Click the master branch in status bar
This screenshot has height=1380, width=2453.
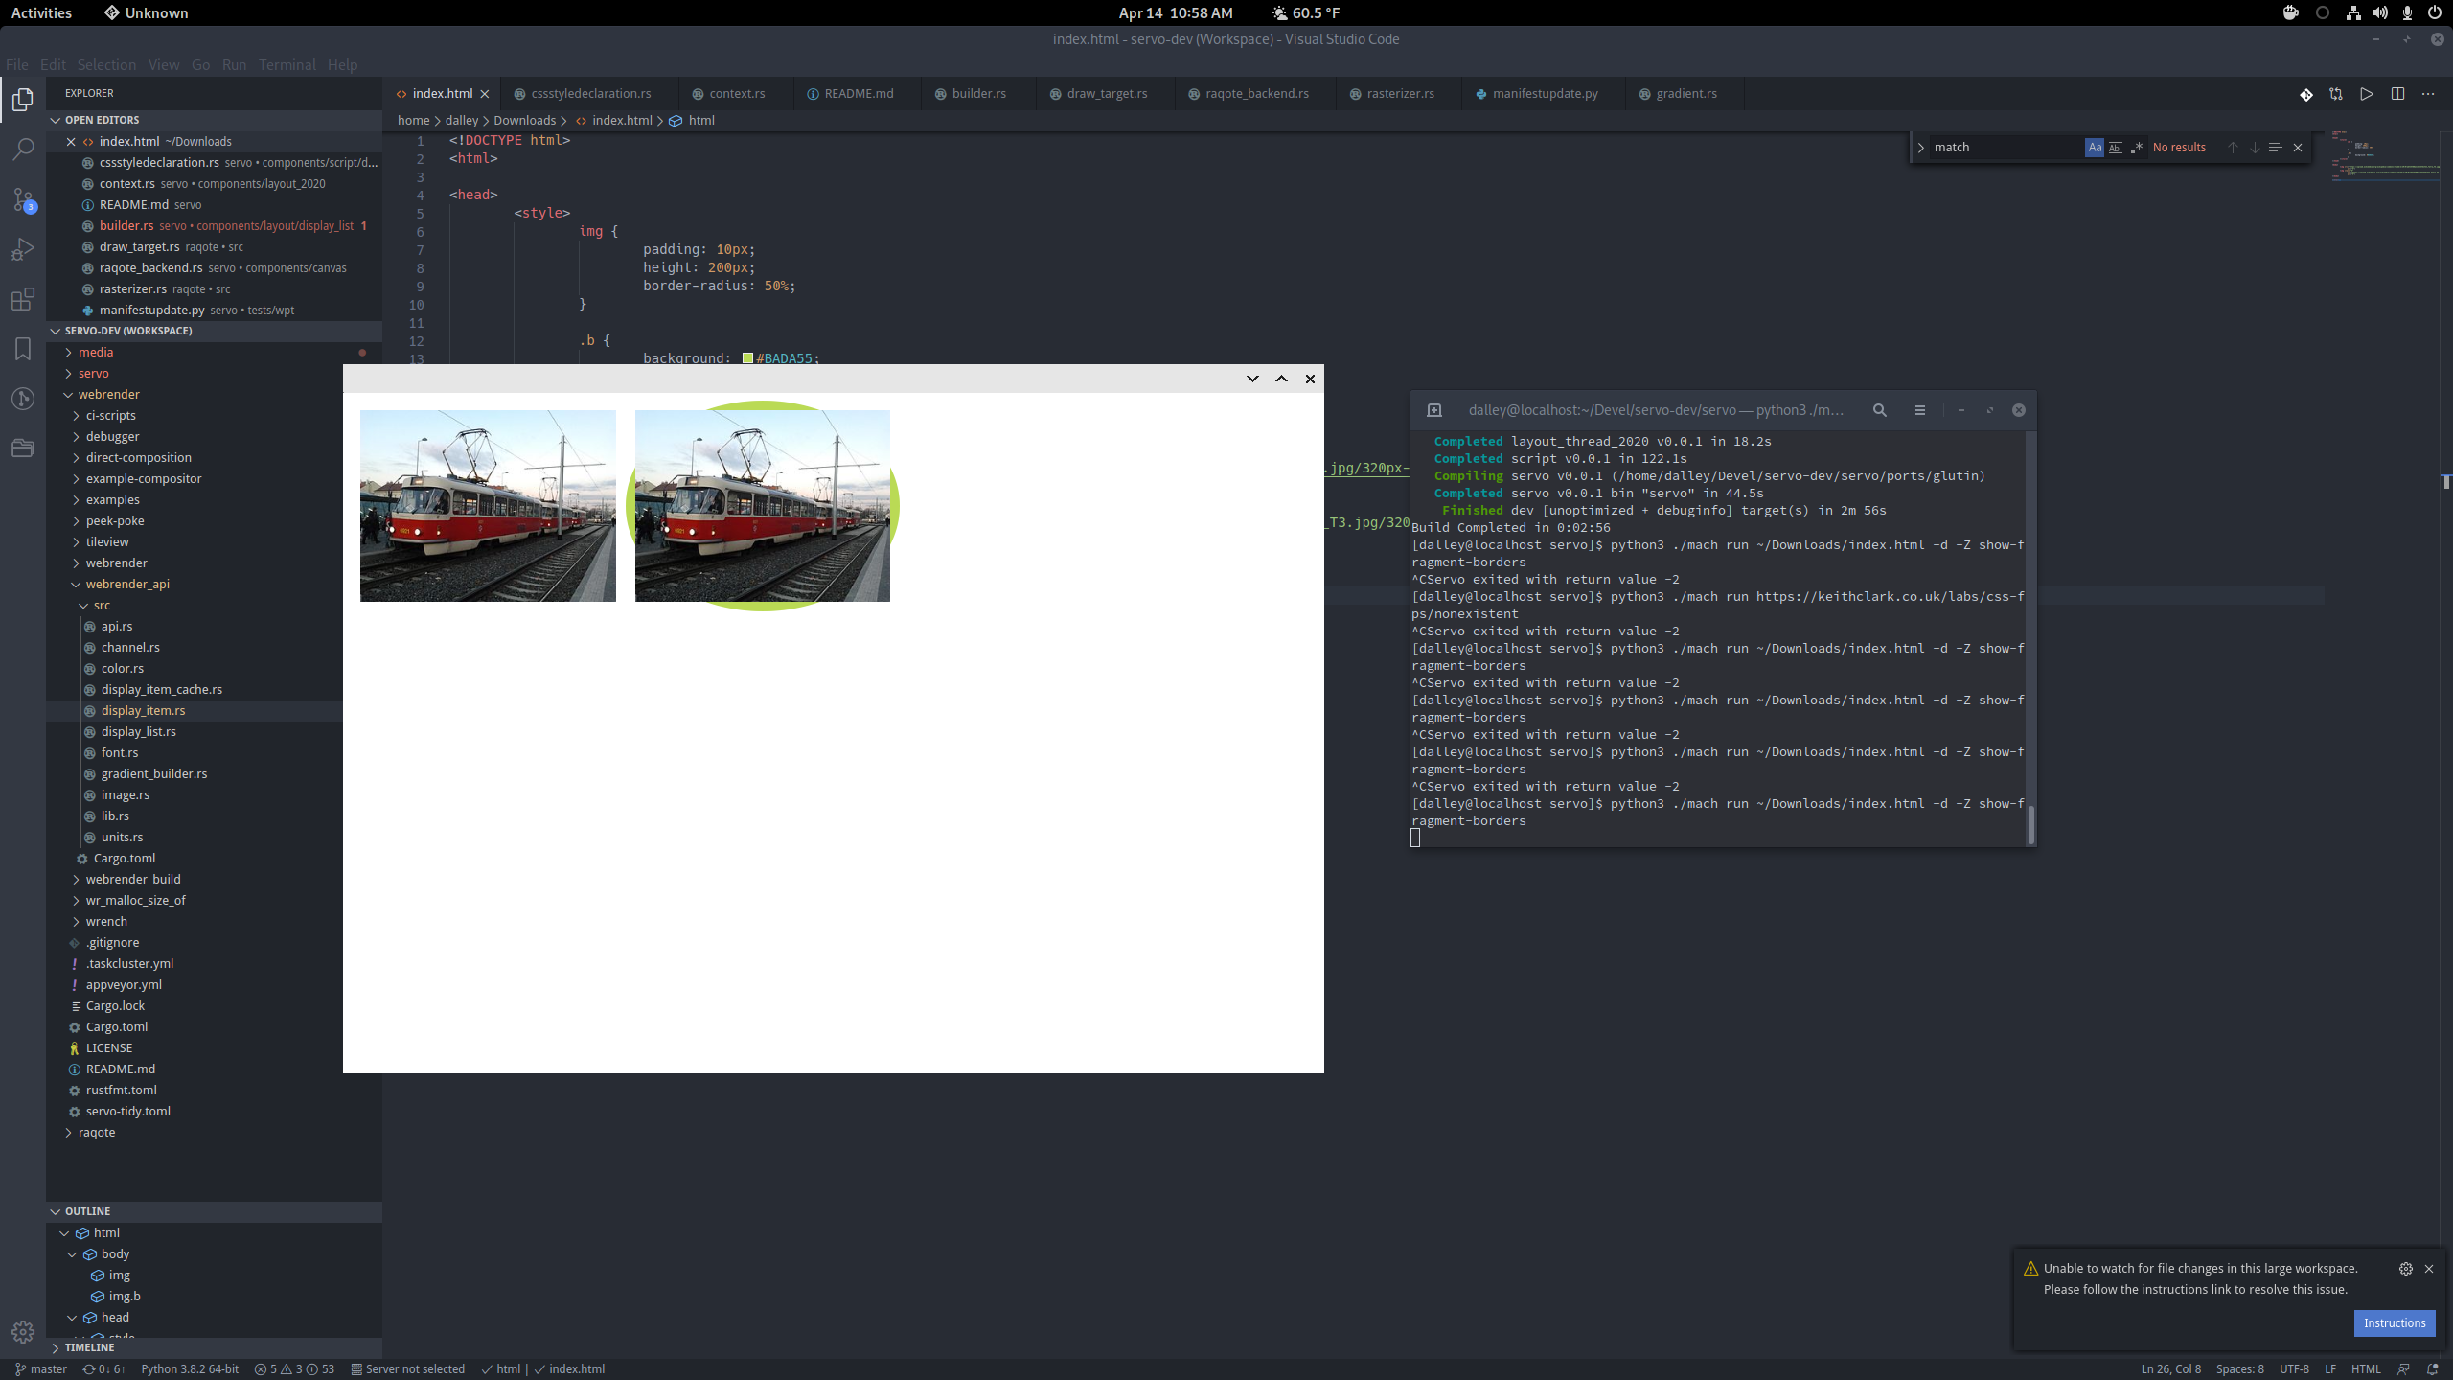(x=41, y=1368)
